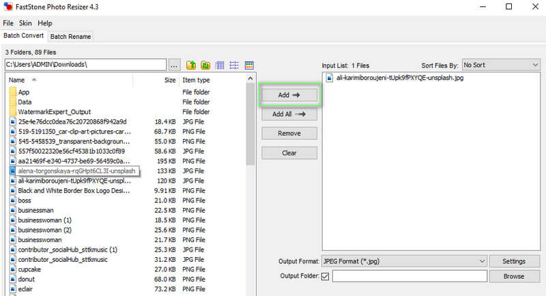546x296 pixels.
Task: Switch file list to list view
Action: point(234,65)
